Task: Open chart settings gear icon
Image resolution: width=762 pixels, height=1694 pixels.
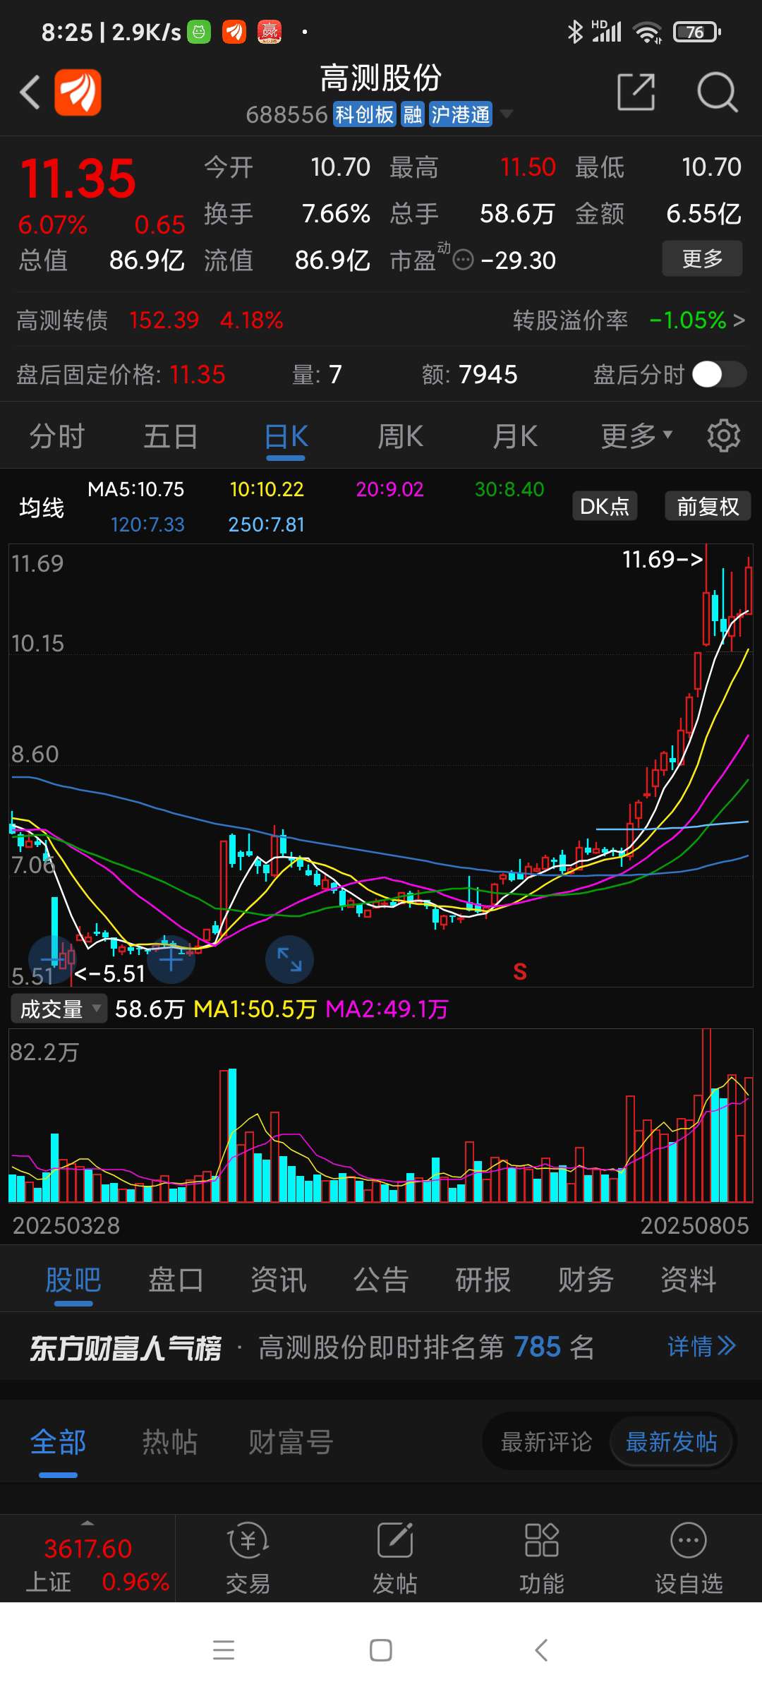Action: click(724, 435)
